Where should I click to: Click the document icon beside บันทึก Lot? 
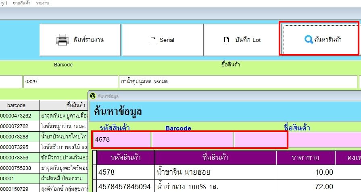tap(227, 40)
